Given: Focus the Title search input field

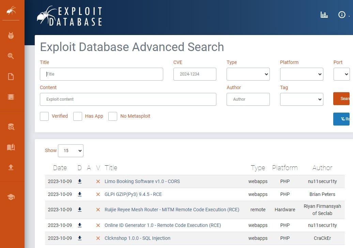Looking at the screenshot, I should [x=102, y=74].
